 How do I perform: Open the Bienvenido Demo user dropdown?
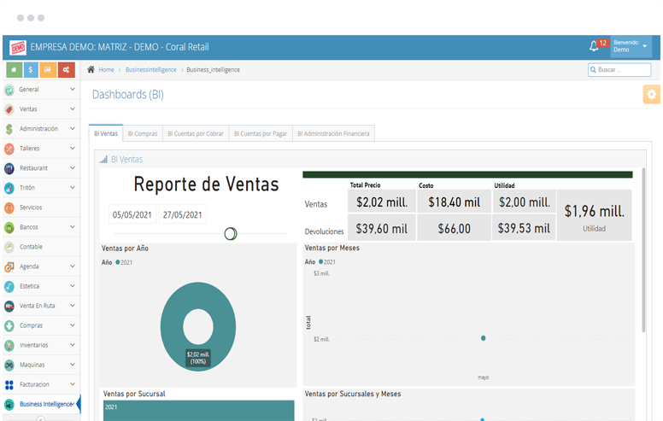click(631, 46)
